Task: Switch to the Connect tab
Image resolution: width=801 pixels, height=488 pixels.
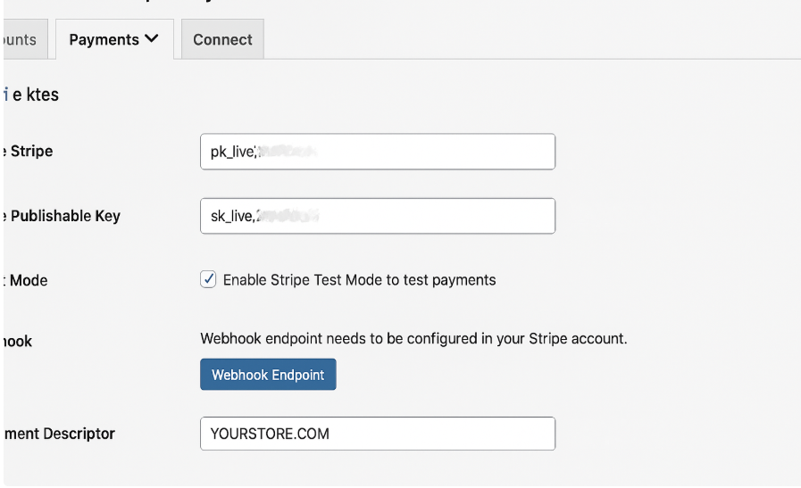Action: point(222,39)
